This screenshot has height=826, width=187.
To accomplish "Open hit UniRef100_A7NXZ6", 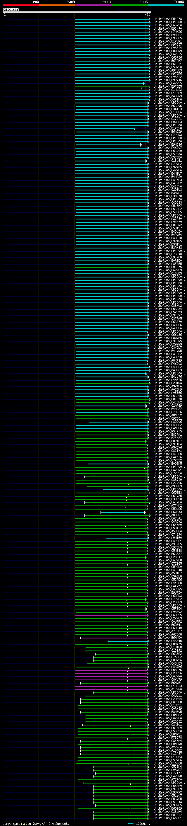I will (x=168, y=32).
